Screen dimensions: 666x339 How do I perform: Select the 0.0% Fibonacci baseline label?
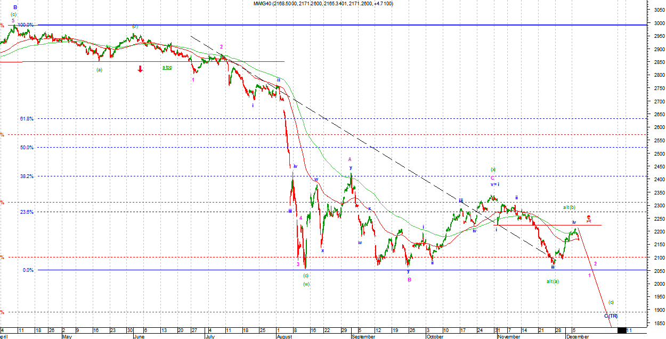coord(28,270)
